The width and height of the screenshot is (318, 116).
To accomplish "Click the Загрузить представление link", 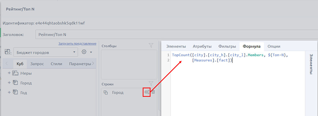I will coord(77,43).
